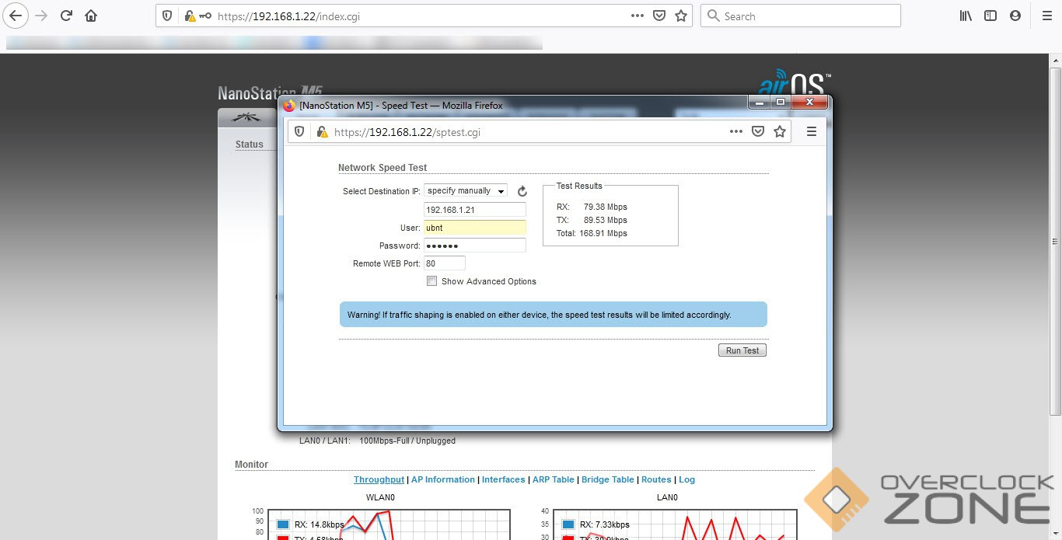Open the Log monitor link
The image size is (1062, 540).
tap(686, 479)
